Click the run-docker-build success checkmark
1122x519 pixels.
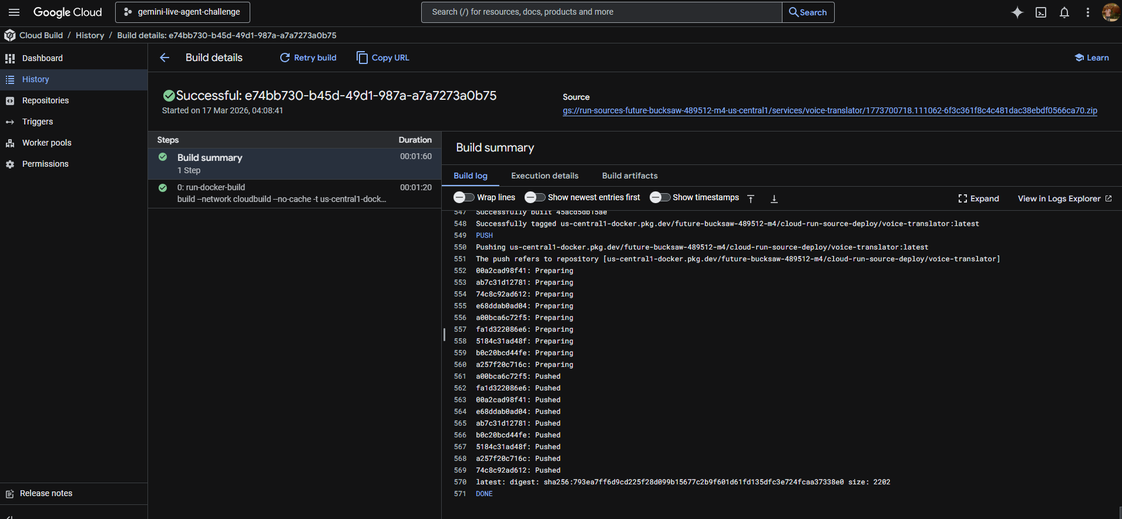(163, 188)
